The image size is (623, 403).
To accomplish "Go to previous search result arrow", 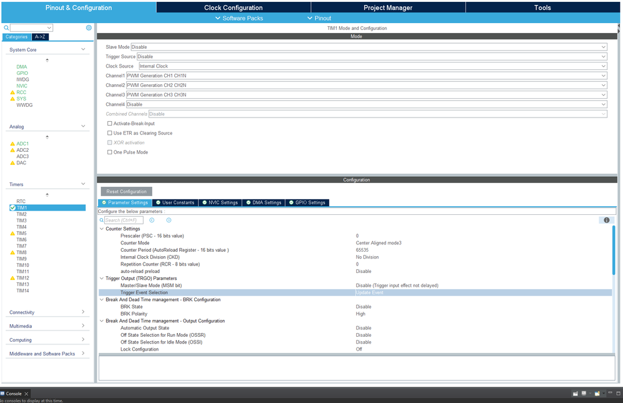I will click(152, 220).
